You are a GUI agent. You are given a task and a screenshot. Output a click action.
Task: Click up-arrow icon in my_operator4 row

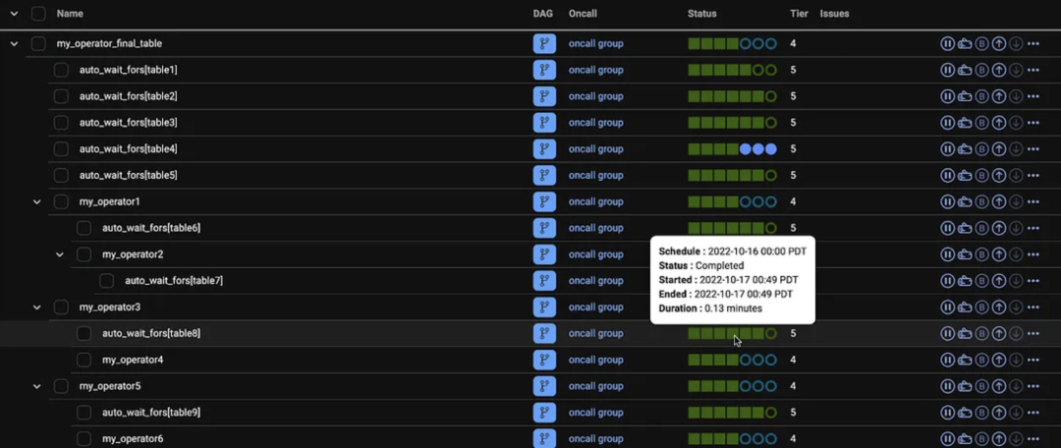999,360
